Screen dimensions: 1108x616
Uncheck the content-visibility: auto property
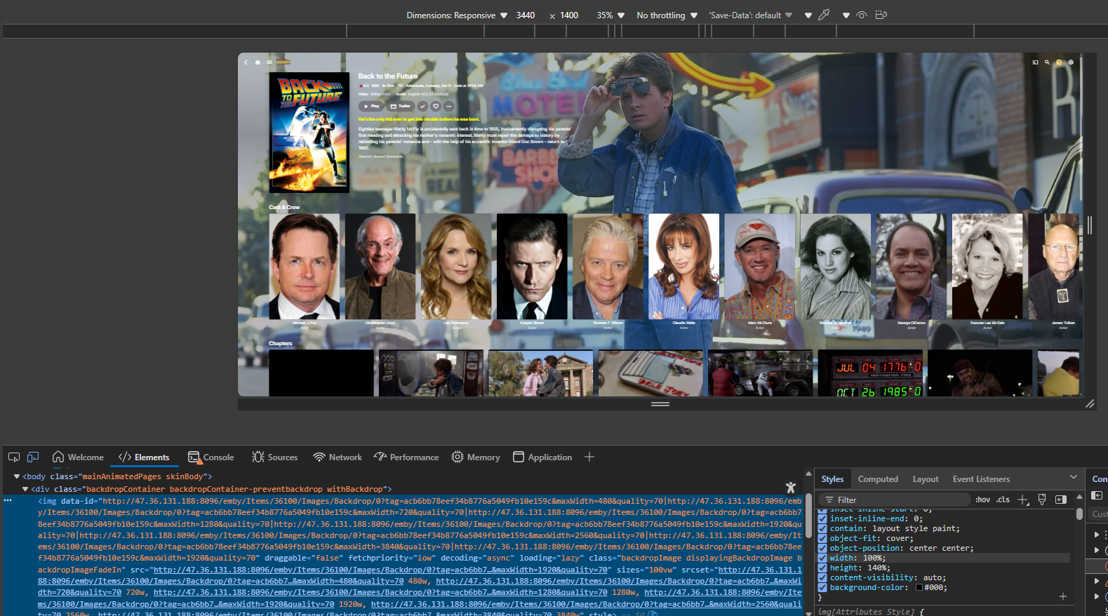822,577
